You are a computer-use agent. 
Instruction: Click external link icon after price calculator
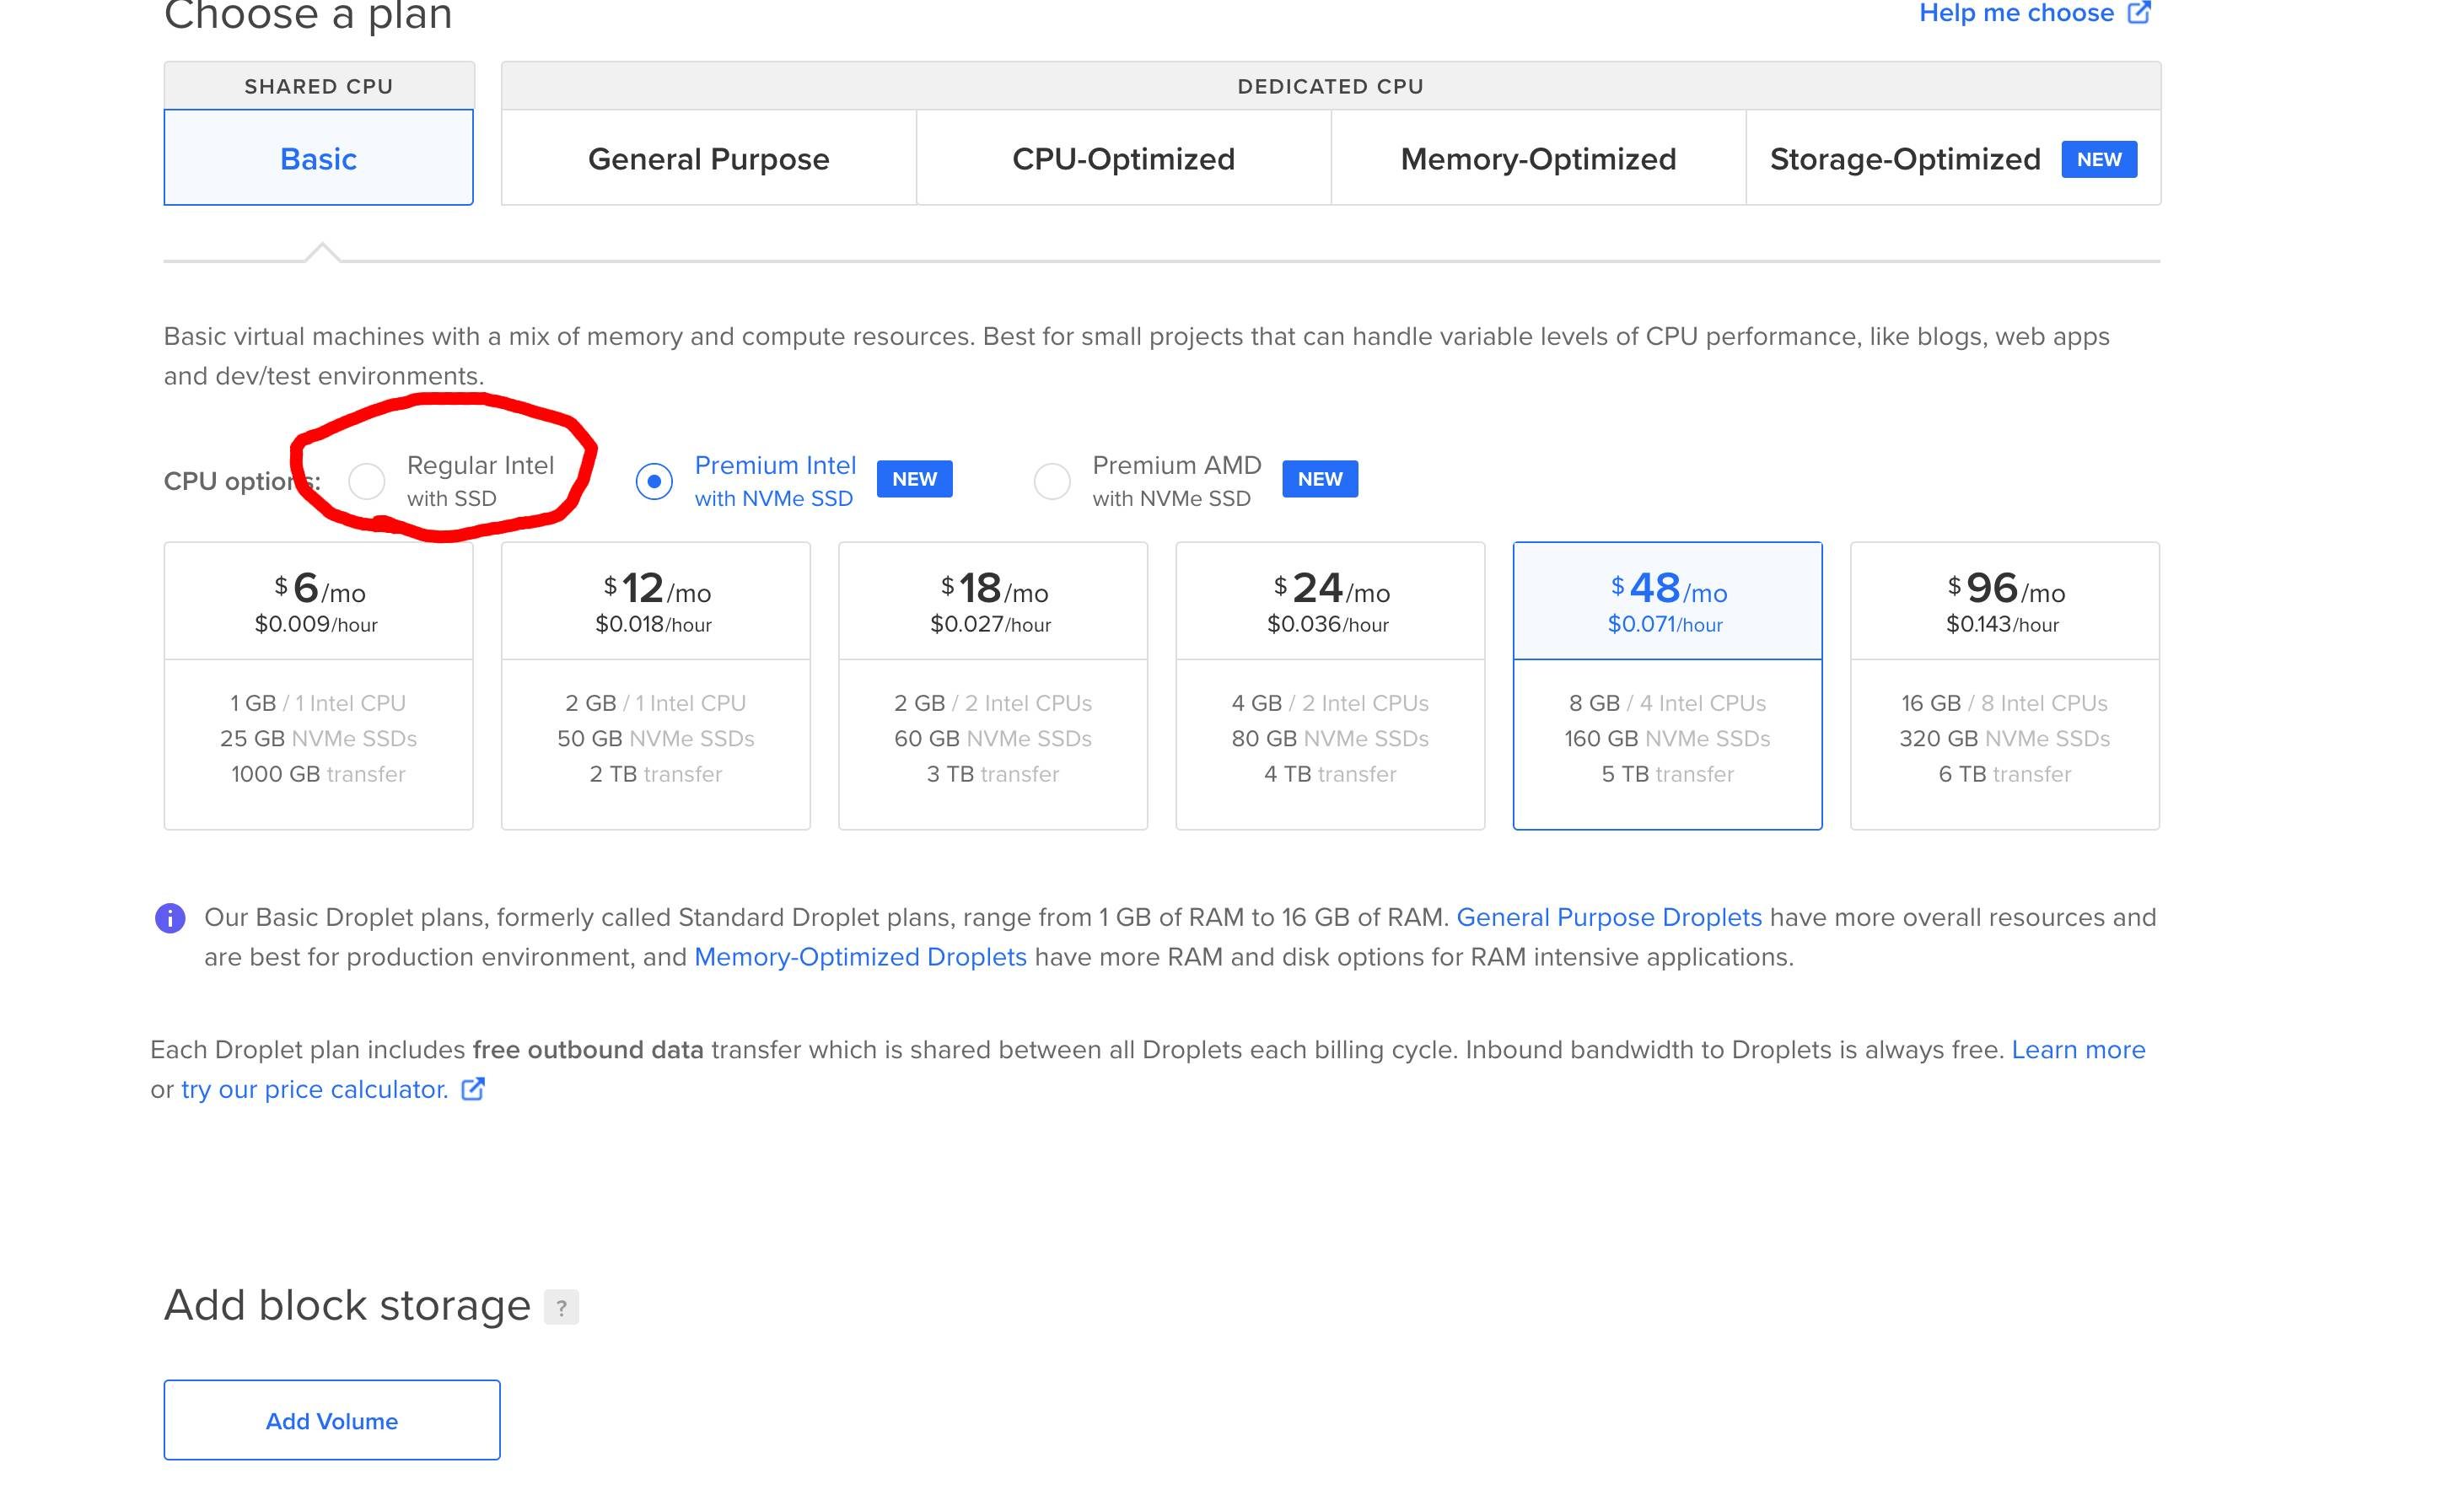(x=473, y=1089)
